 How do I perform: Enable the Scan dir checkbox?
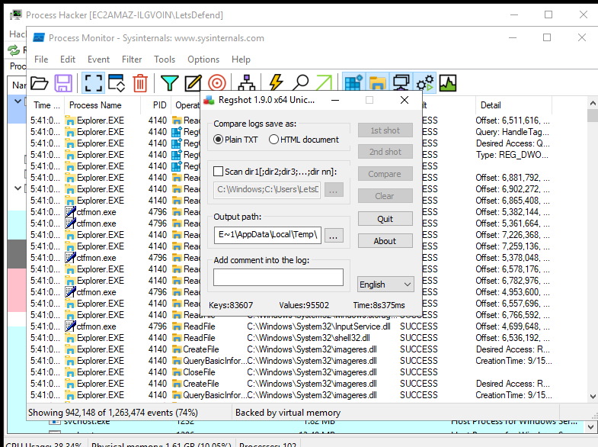(218, 172)
